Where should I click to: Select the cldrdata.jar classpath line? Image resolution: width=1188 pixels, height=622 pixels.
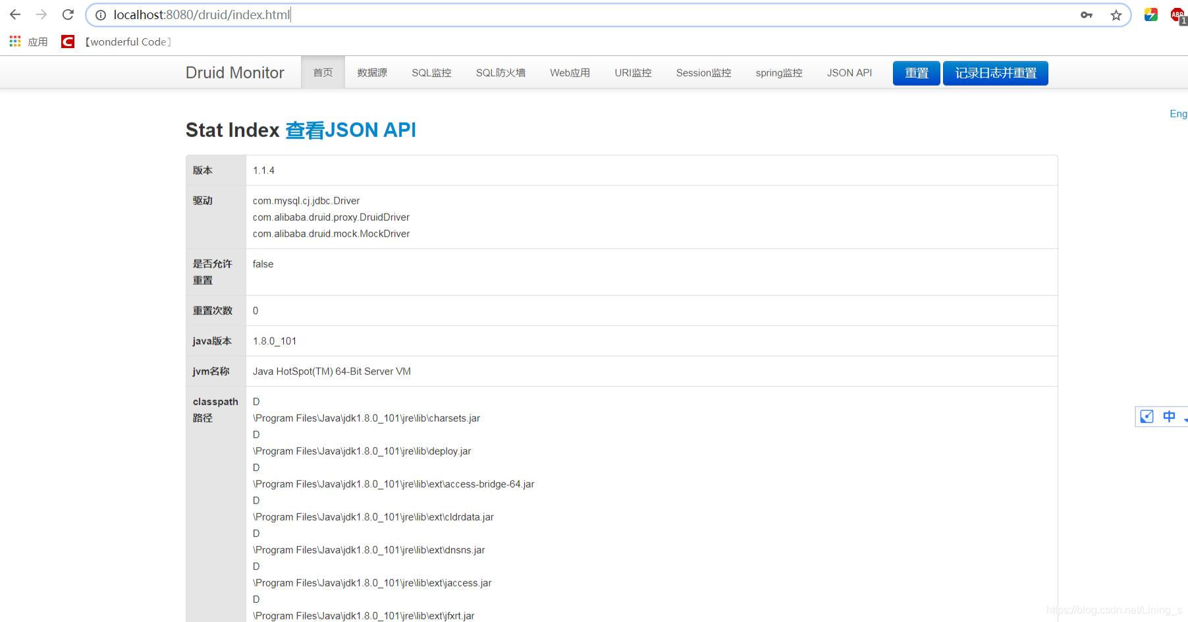coord(373,517)
